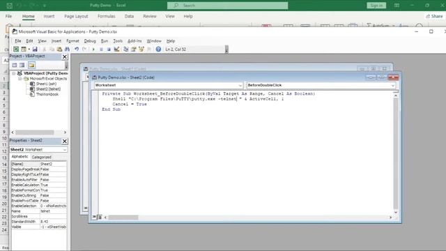
Task: Open the Run menu
Action: click(x=105, y=41)
